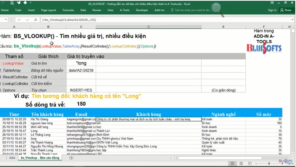
Task: Select column D header
Action: tap(149, 27)
